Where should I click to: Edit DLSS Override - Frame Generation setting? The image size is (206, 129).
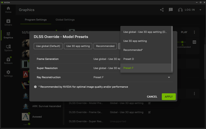click(x=149, y=112)
